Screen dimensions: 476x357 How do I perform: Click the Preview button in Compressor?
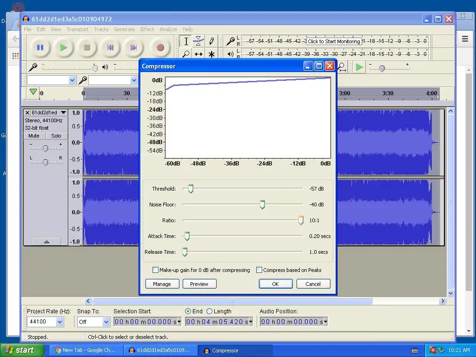tap(199, 284)
